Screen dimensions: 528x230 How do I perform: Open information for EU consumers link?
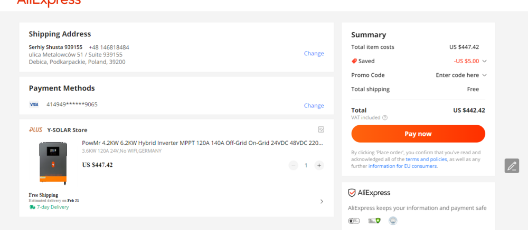(402, 166)
